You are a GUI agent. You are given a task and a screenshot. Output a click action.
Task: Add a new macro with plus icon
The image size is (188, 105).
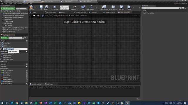pos(27,64)
